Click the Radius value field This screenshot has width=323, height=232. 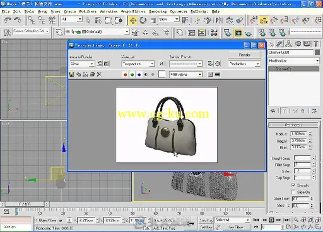point(298,133)
